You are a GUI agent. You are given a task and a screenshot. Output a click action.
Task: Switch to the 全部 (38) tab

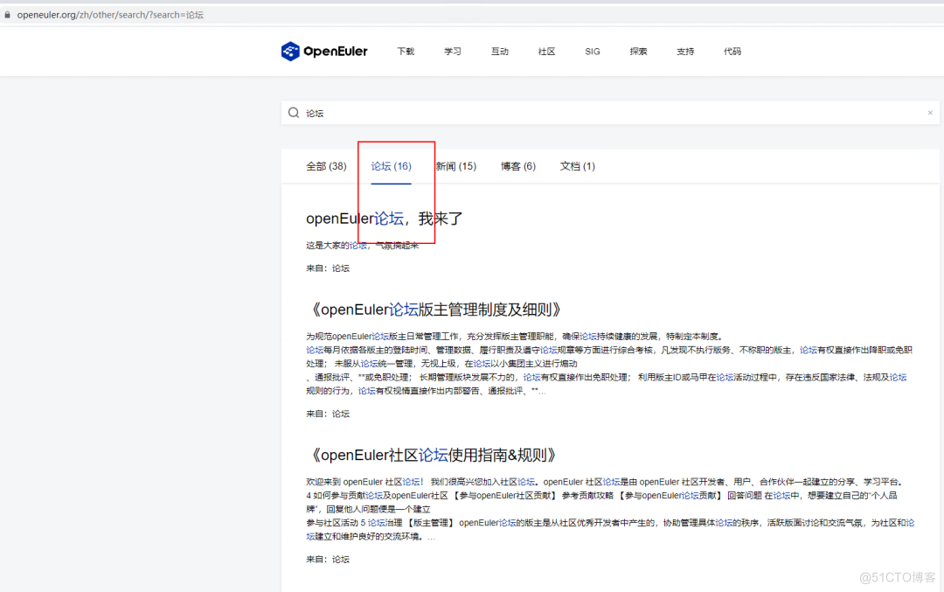click(326, 165)
